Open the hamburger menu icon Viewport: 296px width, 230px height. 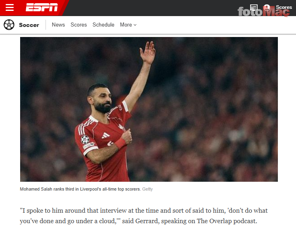9,8
